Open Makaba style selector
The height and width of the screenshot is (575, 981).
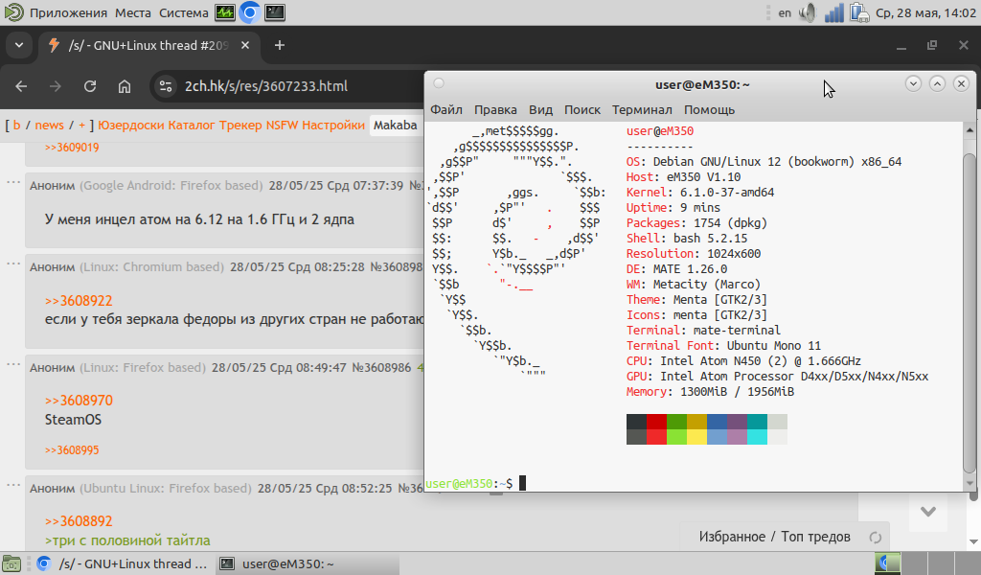coord(396,126)
